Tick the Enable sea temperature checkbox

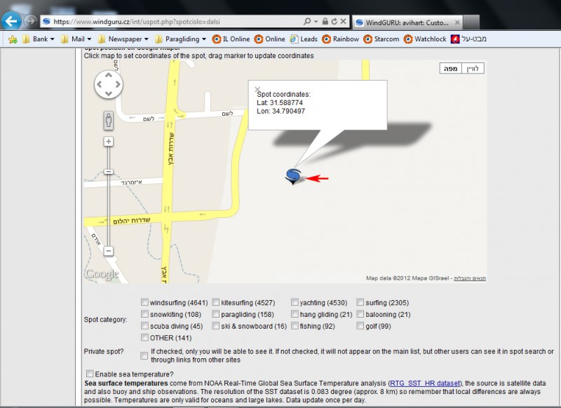point(90,374)
